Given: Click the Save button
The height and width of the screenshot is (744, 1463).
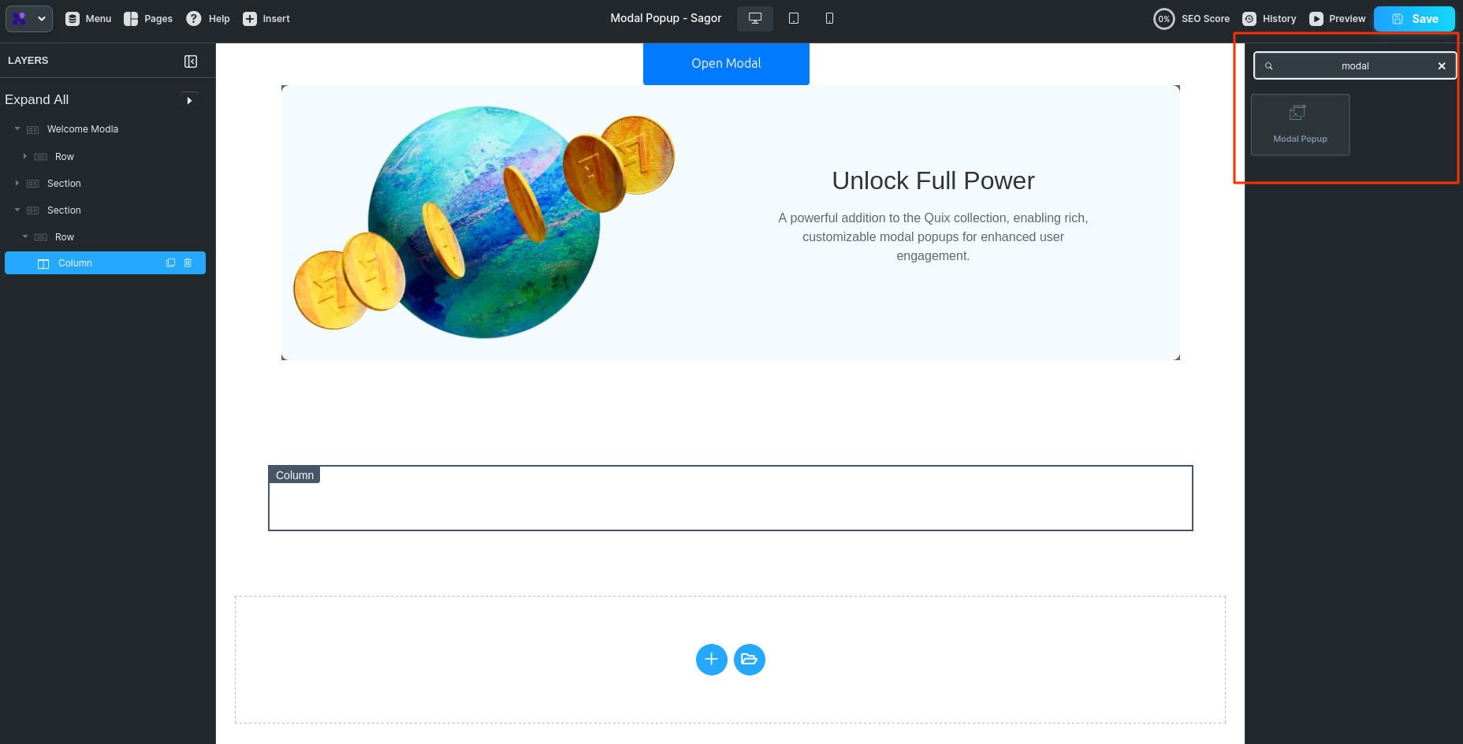Looking at the screenshot, I should 1414,19.
